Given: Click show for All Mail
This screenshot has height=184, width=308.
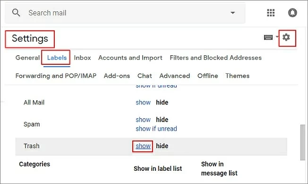Looking at the screenshot, I should (x=143, y=103).
